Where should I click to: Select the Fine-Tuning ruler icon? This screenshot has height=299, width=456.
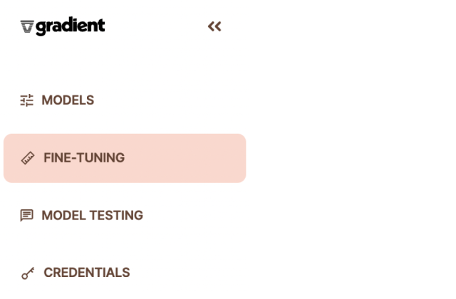(x=28, y=158)
